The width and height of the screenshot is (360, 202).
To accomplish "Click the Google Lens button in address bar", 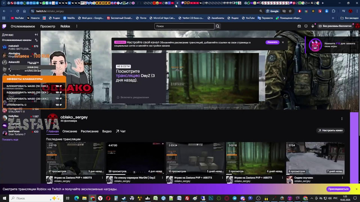I will pos(273,11).
